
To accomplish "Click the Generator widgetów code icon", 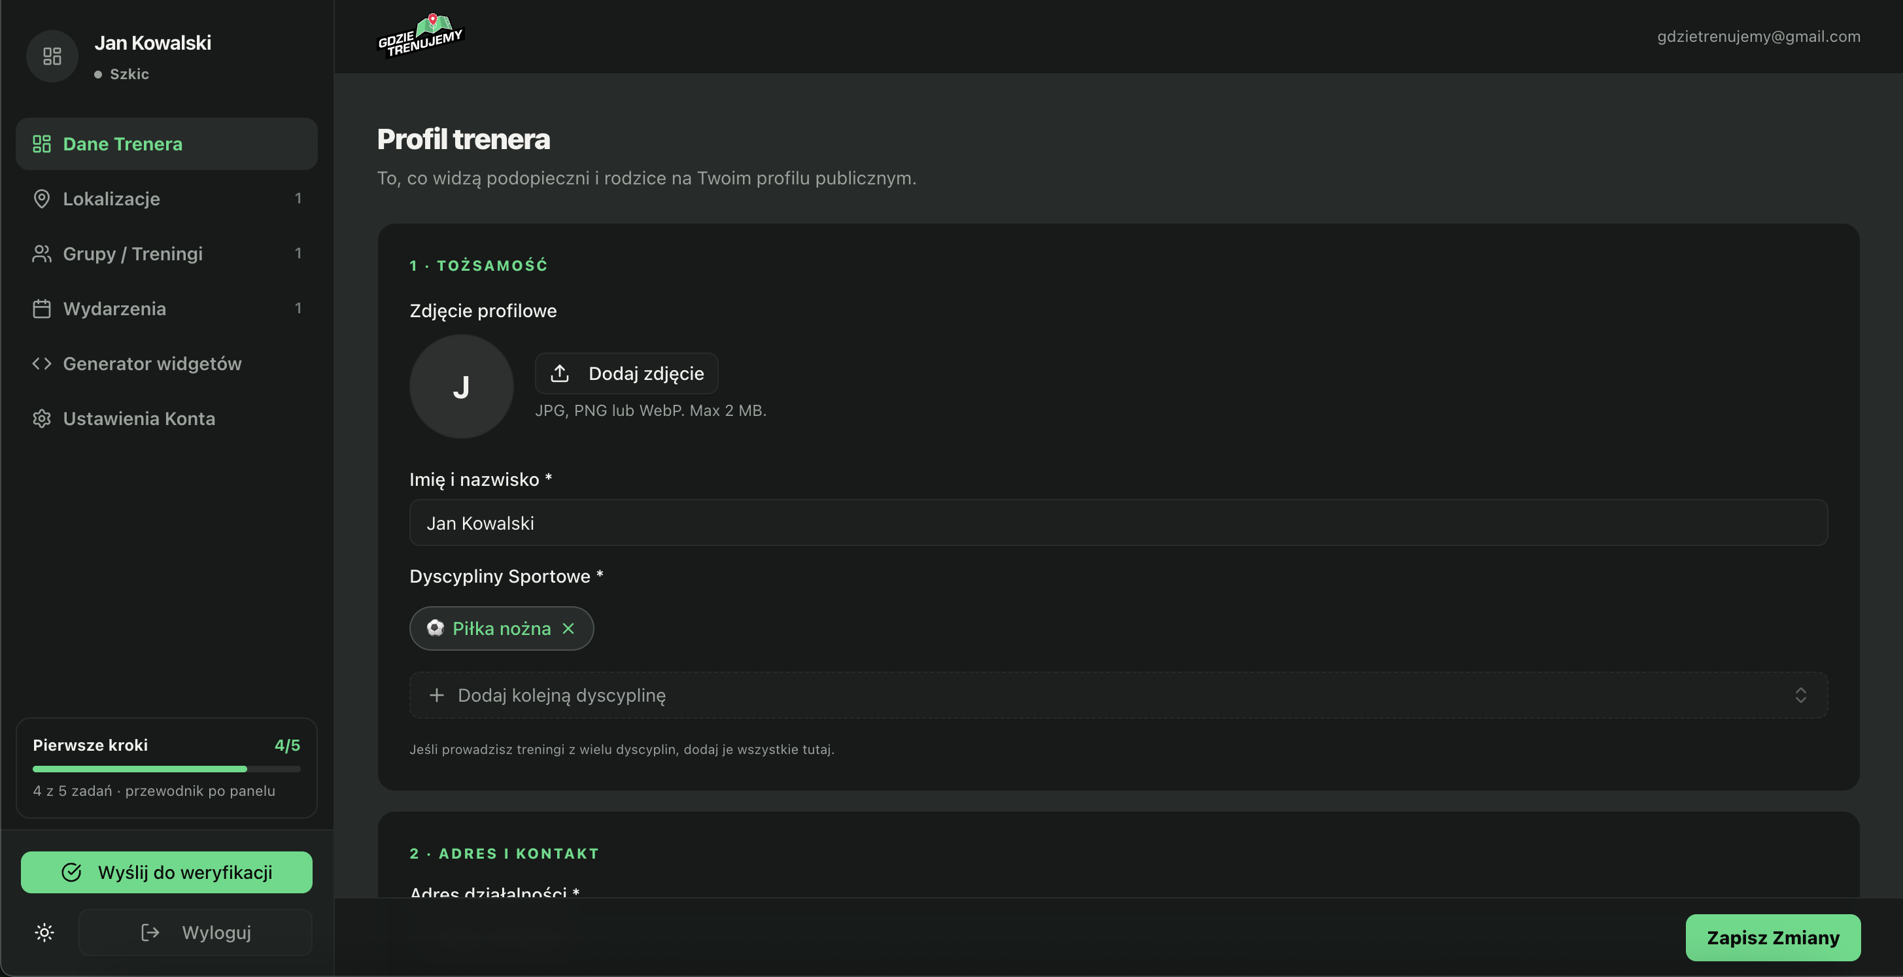I will point(41,364).
